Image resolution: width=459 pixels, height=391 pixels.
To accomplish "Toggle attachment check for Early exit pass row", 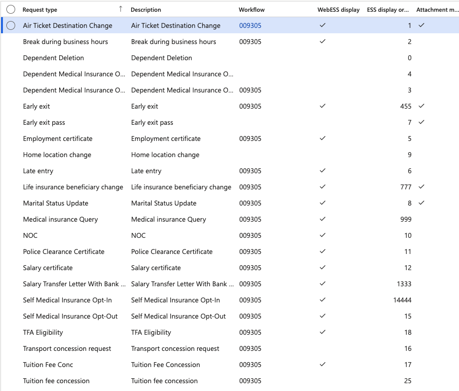I will tap(421, 122).
